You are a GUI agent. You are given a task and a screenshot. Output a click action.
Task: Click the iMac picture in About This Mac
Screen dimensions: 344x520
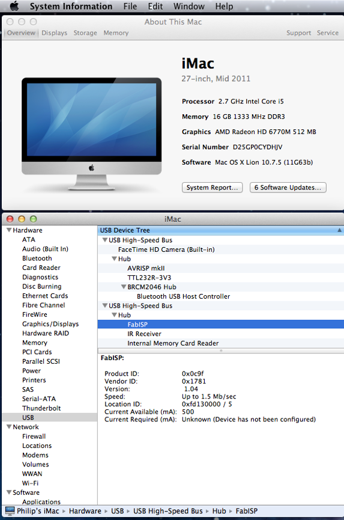pyautogui.click(x=92, y=134)
